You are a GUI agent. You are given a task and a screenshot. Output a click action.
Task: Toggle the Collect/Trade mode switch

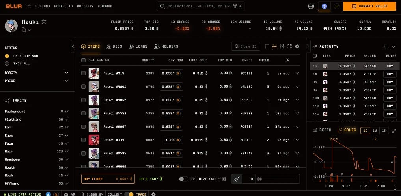click(x=129, y=194)
